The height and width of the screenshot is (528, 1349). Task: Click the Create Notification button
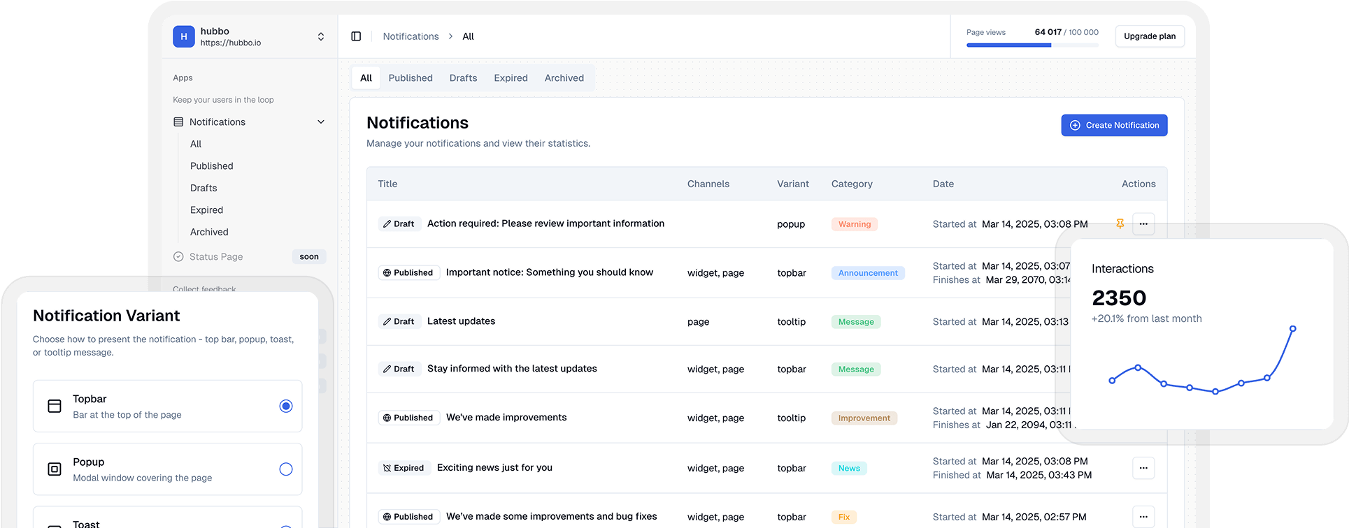pyautogui.click(x=1114, y=125)
